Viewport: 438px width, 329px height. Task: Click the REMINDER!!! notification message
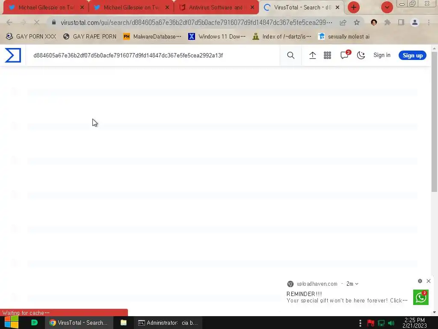[x=347, y=297]
